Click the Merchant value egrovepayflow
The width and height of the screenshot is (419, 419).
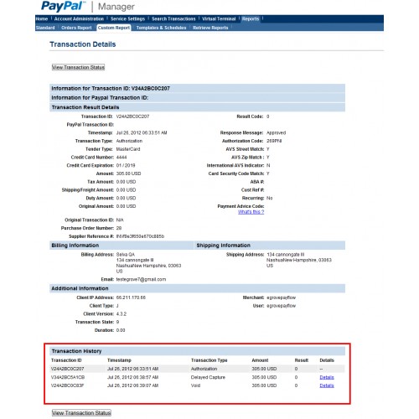click(x=282, y=297)
